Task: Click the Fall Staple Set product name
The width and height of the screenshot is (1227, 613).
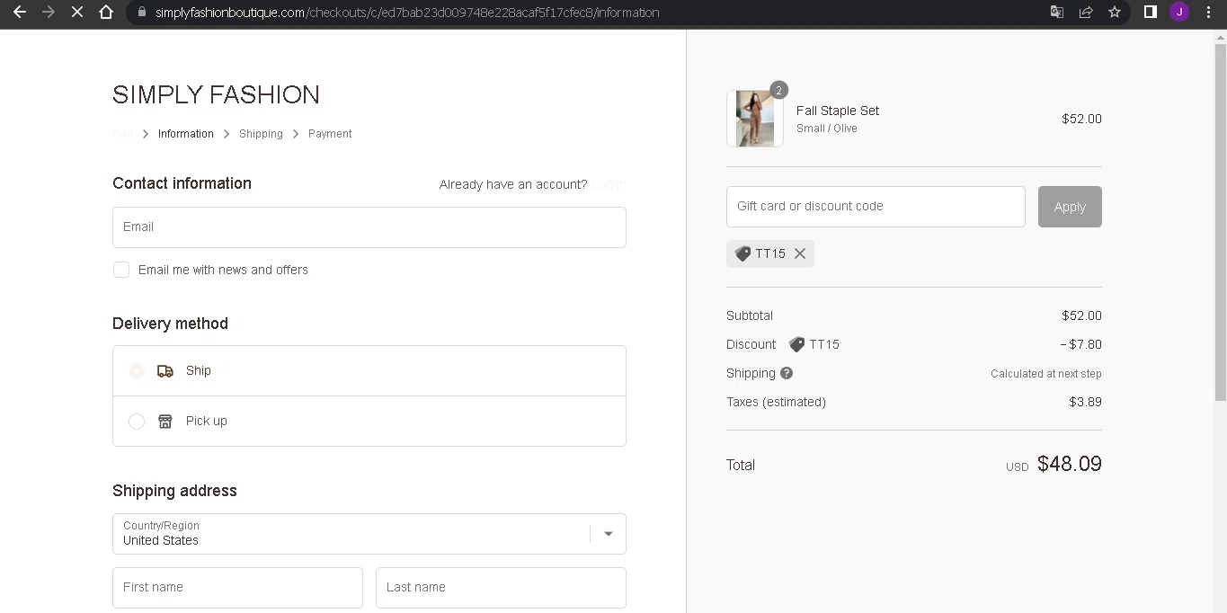Action: click(x=838, y=111)
